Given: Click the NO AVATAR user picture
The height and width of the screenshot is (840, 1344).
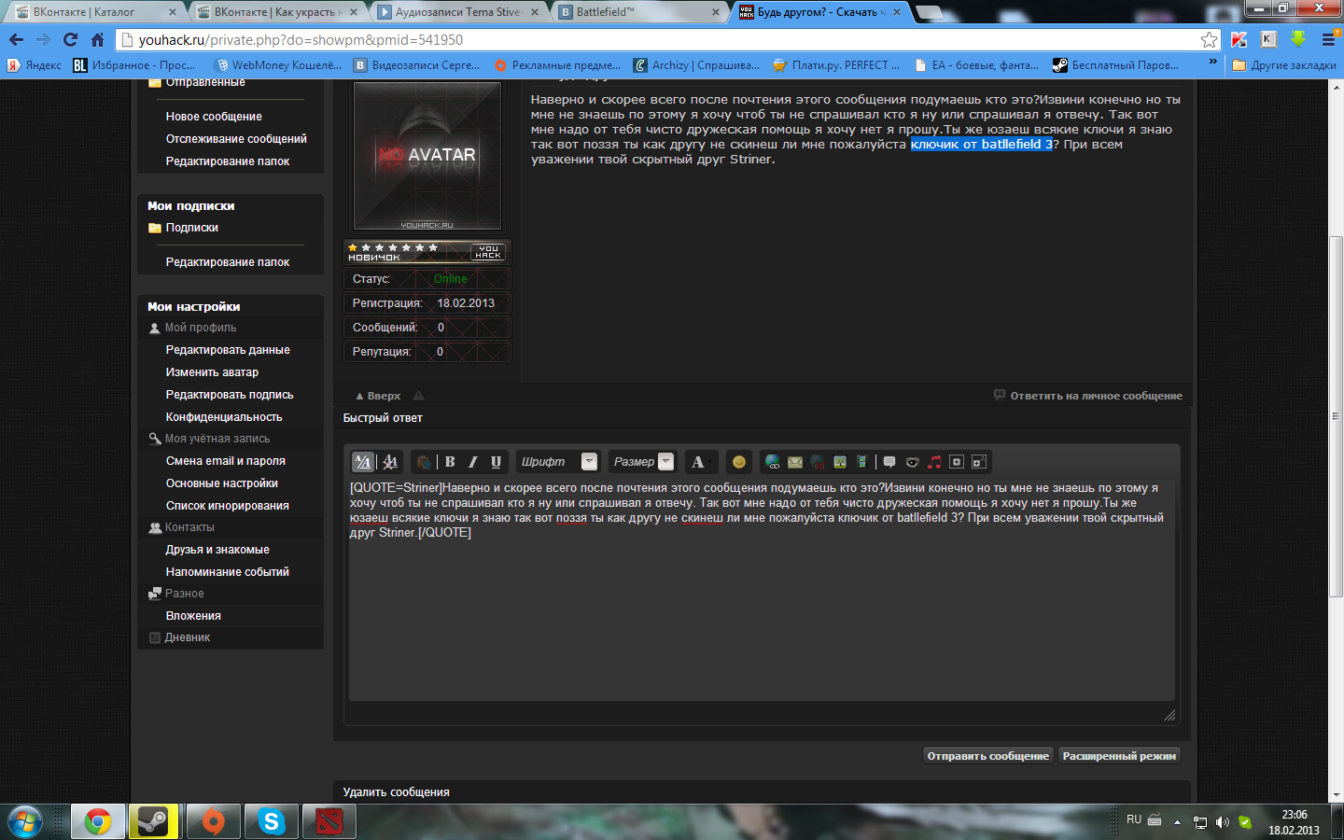Looking at the screenshot, I should coord(427,156).
